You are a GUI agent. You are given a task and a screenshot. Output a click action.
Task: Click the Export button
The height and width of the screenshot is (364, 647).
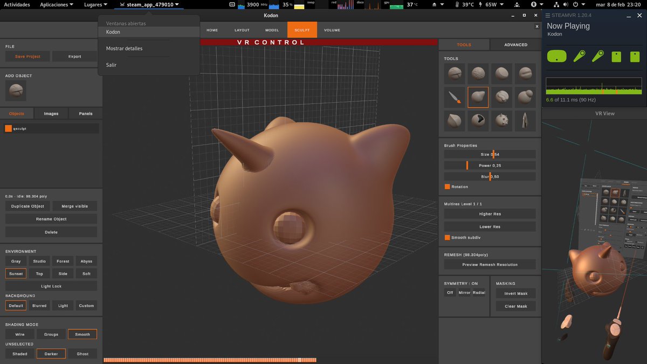coord(75,56)
